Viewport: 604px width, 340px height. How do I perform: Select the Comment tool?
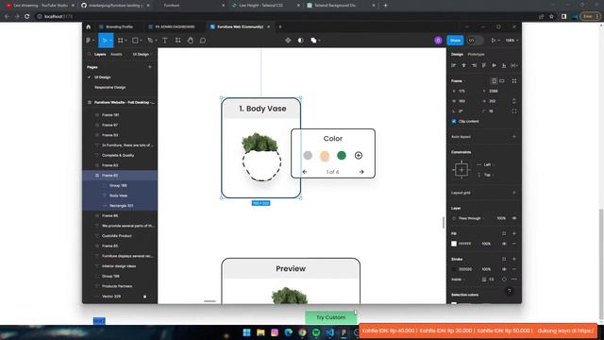tap(203, 40)
